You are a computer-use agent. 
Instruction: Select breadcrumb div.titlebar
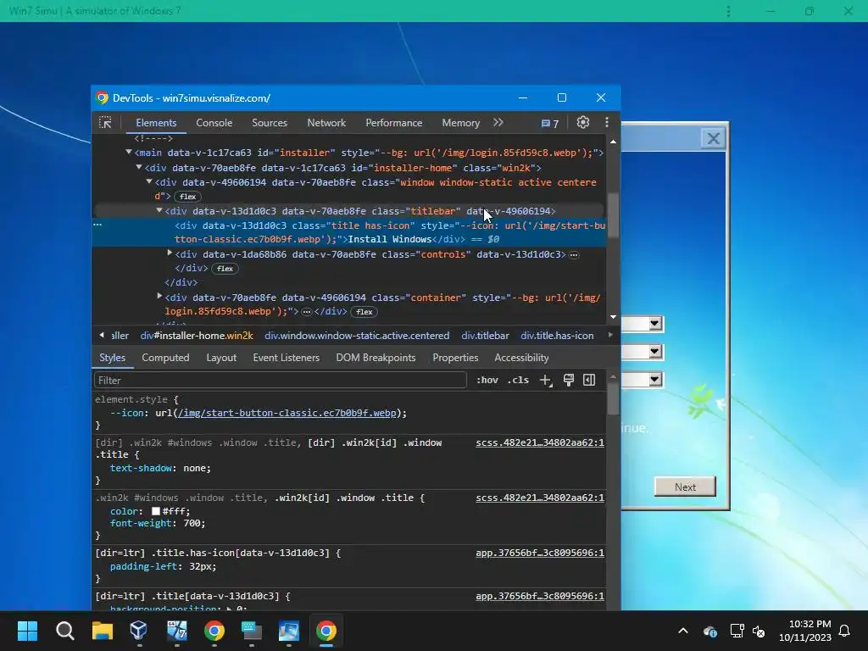[x=485, y=336]
